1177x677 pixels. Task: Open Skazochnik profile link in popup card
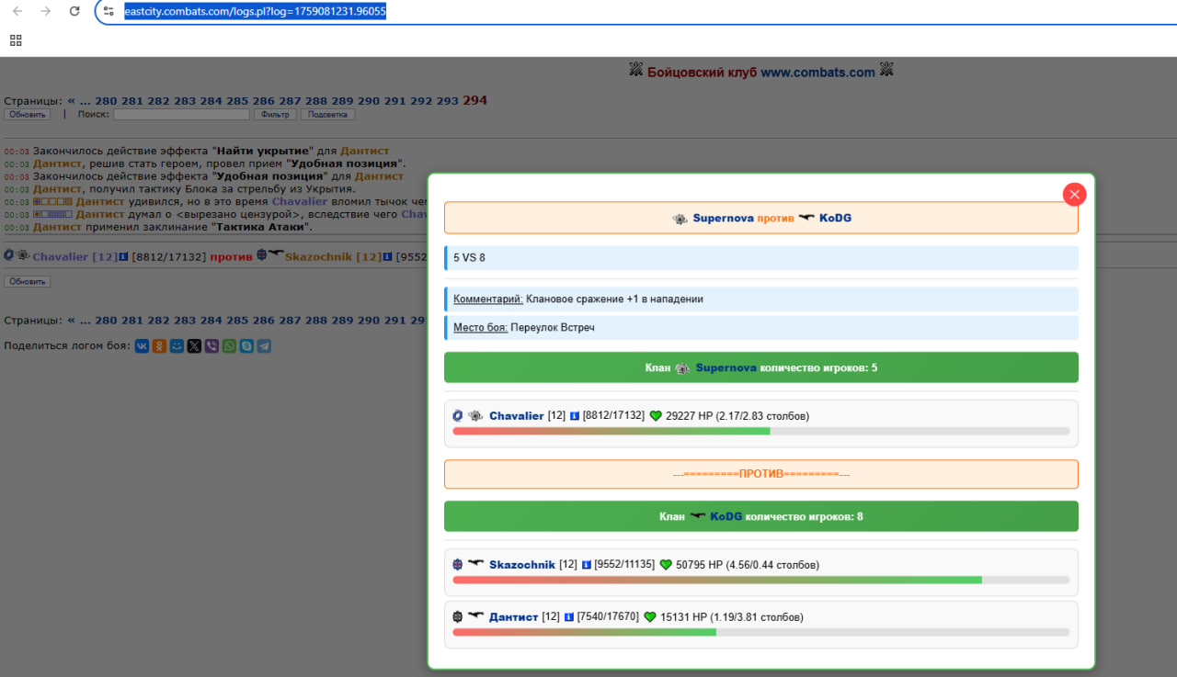(x=522, y=565)
